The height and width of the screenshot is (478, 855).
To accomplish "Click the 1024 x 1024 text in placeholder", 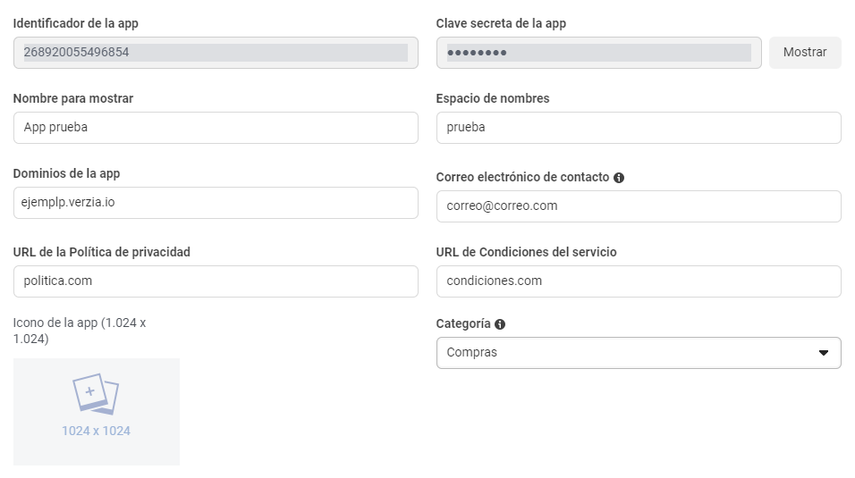I will tap(96, 431).
